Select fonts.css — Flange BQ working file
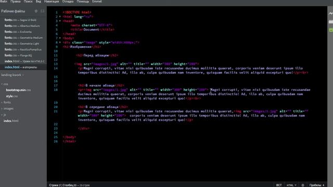 (x=18, y=56)
